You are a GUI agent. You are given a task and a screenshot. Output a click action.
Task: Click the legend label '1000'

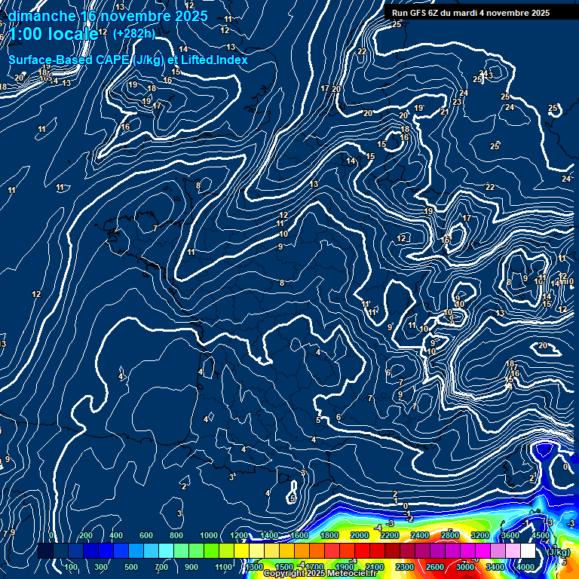click(209, 535)
